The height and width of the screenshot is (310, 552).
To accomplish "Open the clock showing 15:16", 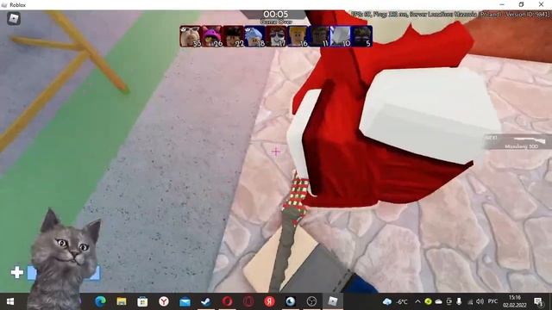I will tap(514, 301).
